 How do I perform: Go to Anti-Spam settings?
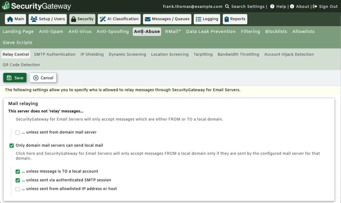51,32
